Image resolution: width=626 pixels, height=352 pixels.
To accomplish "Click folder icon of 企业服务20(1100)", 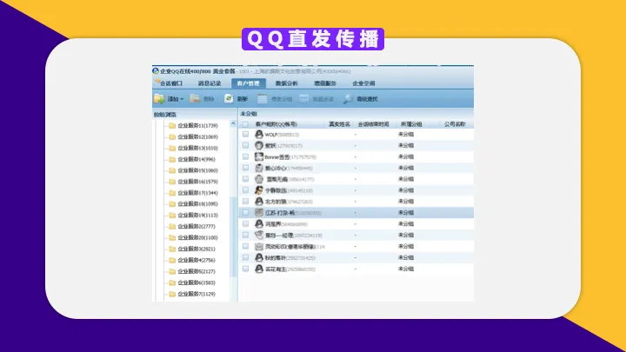I will tap(172, 237).
